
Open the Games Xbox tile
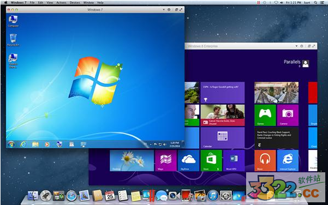(265, 115)
